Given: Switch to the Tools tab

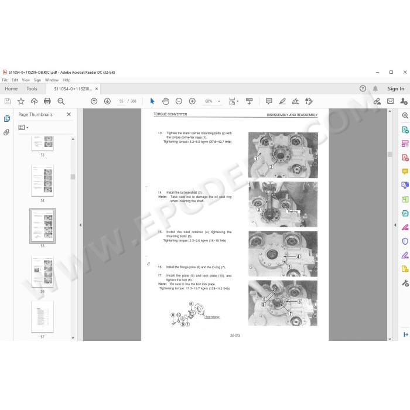Looking at the screenshot, I should 32,88.
